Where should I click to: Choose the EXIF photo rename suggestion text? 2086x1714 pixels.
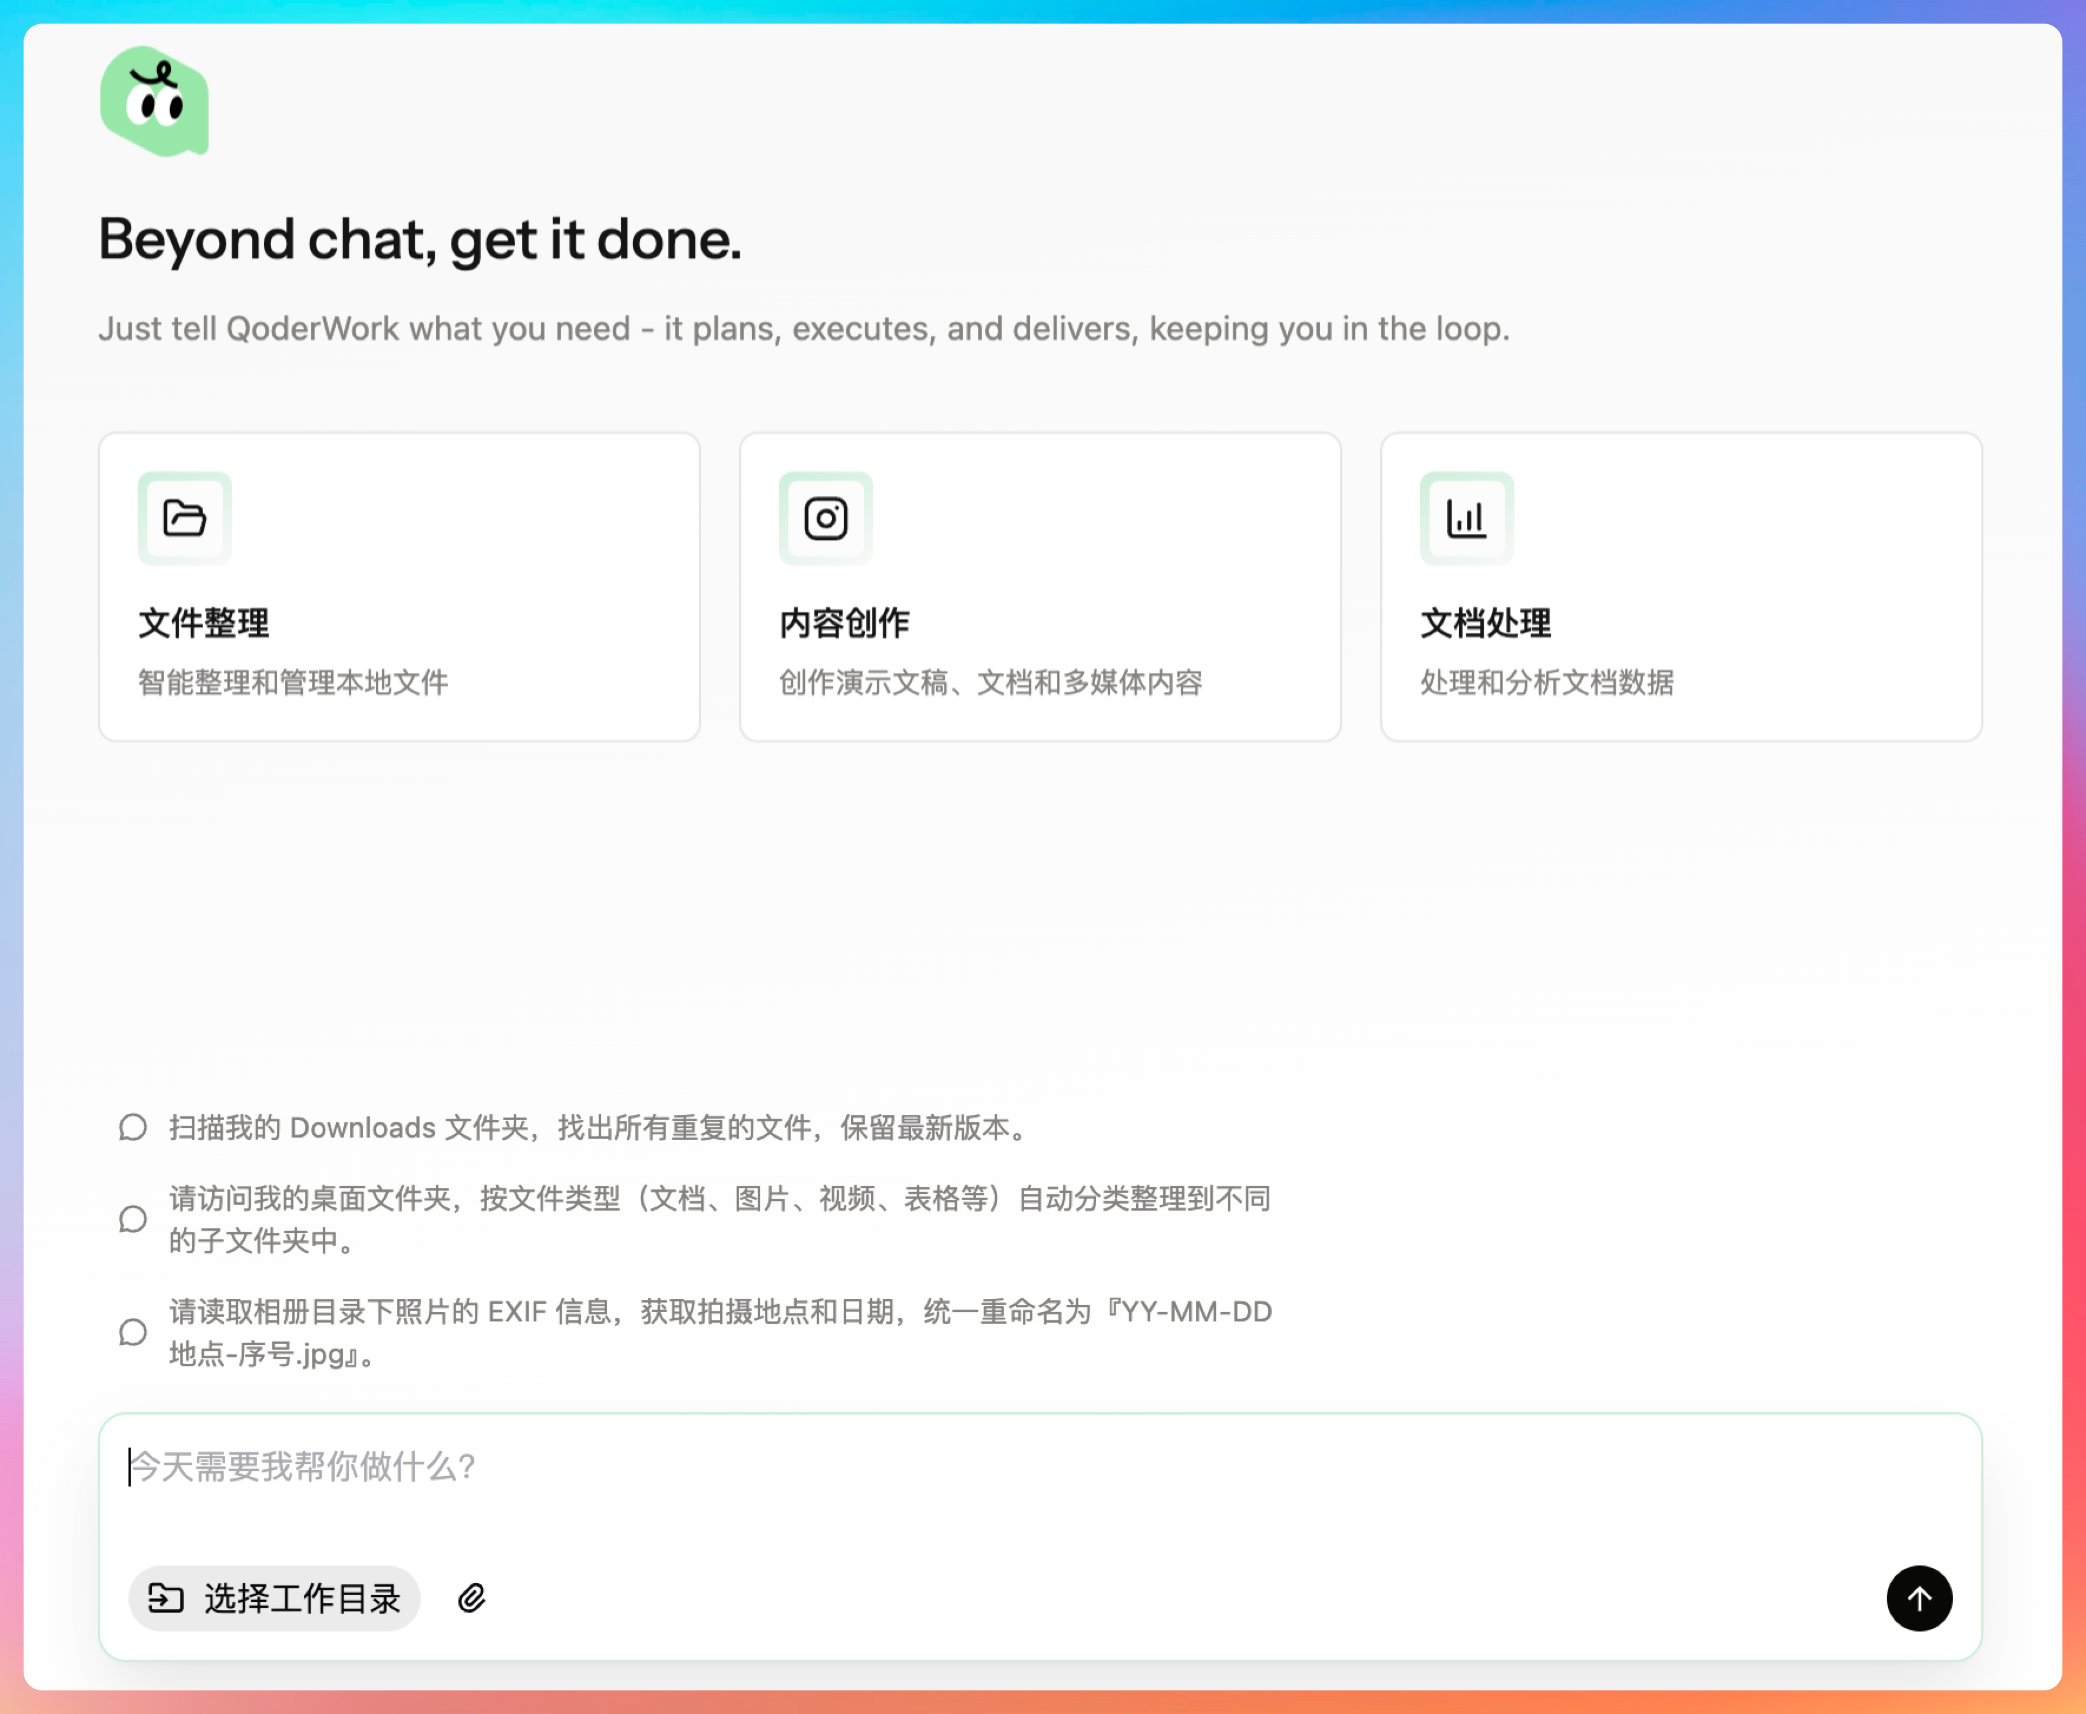pyautogui.click(x=719, y=1333)
